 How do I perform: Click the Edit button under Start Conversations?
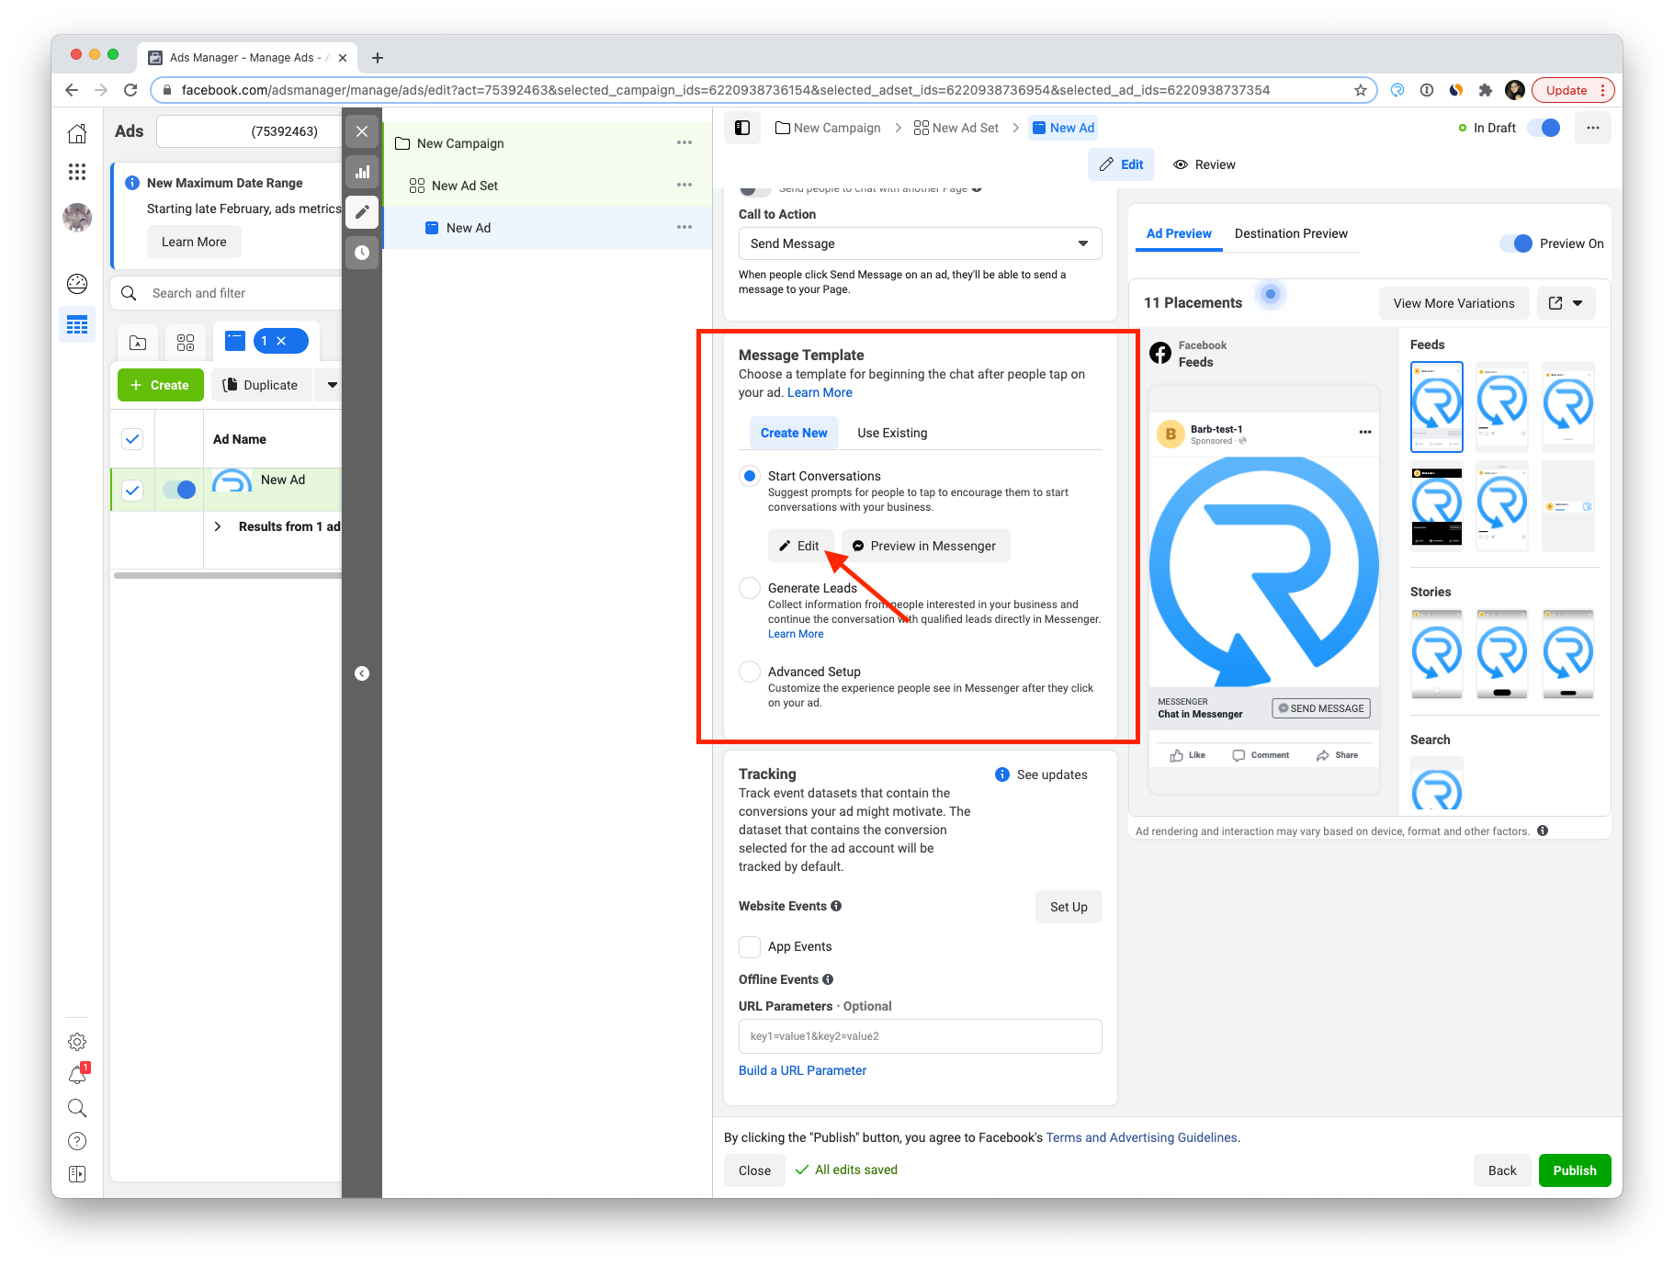tap(800, 546)
